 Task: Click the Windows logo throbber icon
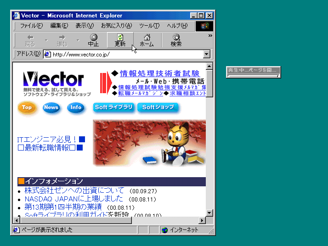204,26
